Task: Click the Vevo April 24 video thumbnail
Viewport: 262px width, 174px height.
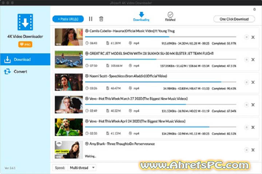Action: [69, 127]
